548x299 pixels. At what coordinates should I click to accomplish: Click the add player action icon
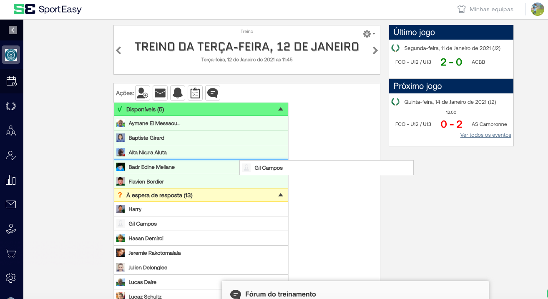143,93
